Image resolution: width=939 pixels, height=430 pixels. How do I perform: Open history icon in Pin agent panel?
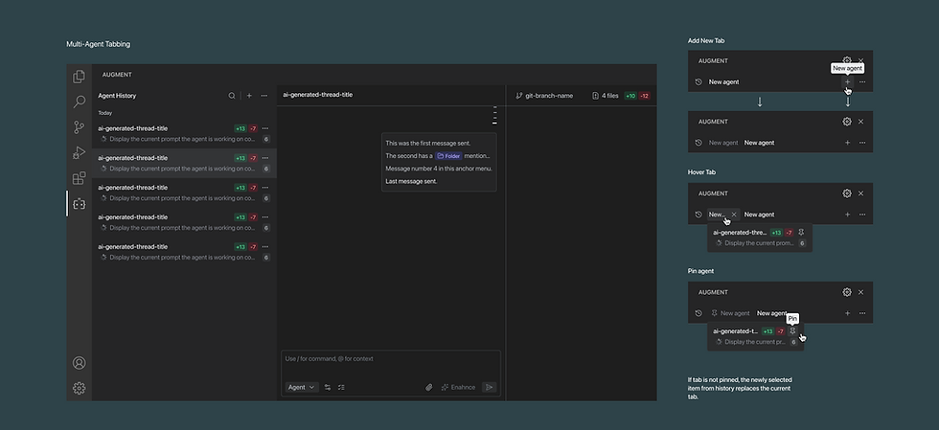(699, 313)
